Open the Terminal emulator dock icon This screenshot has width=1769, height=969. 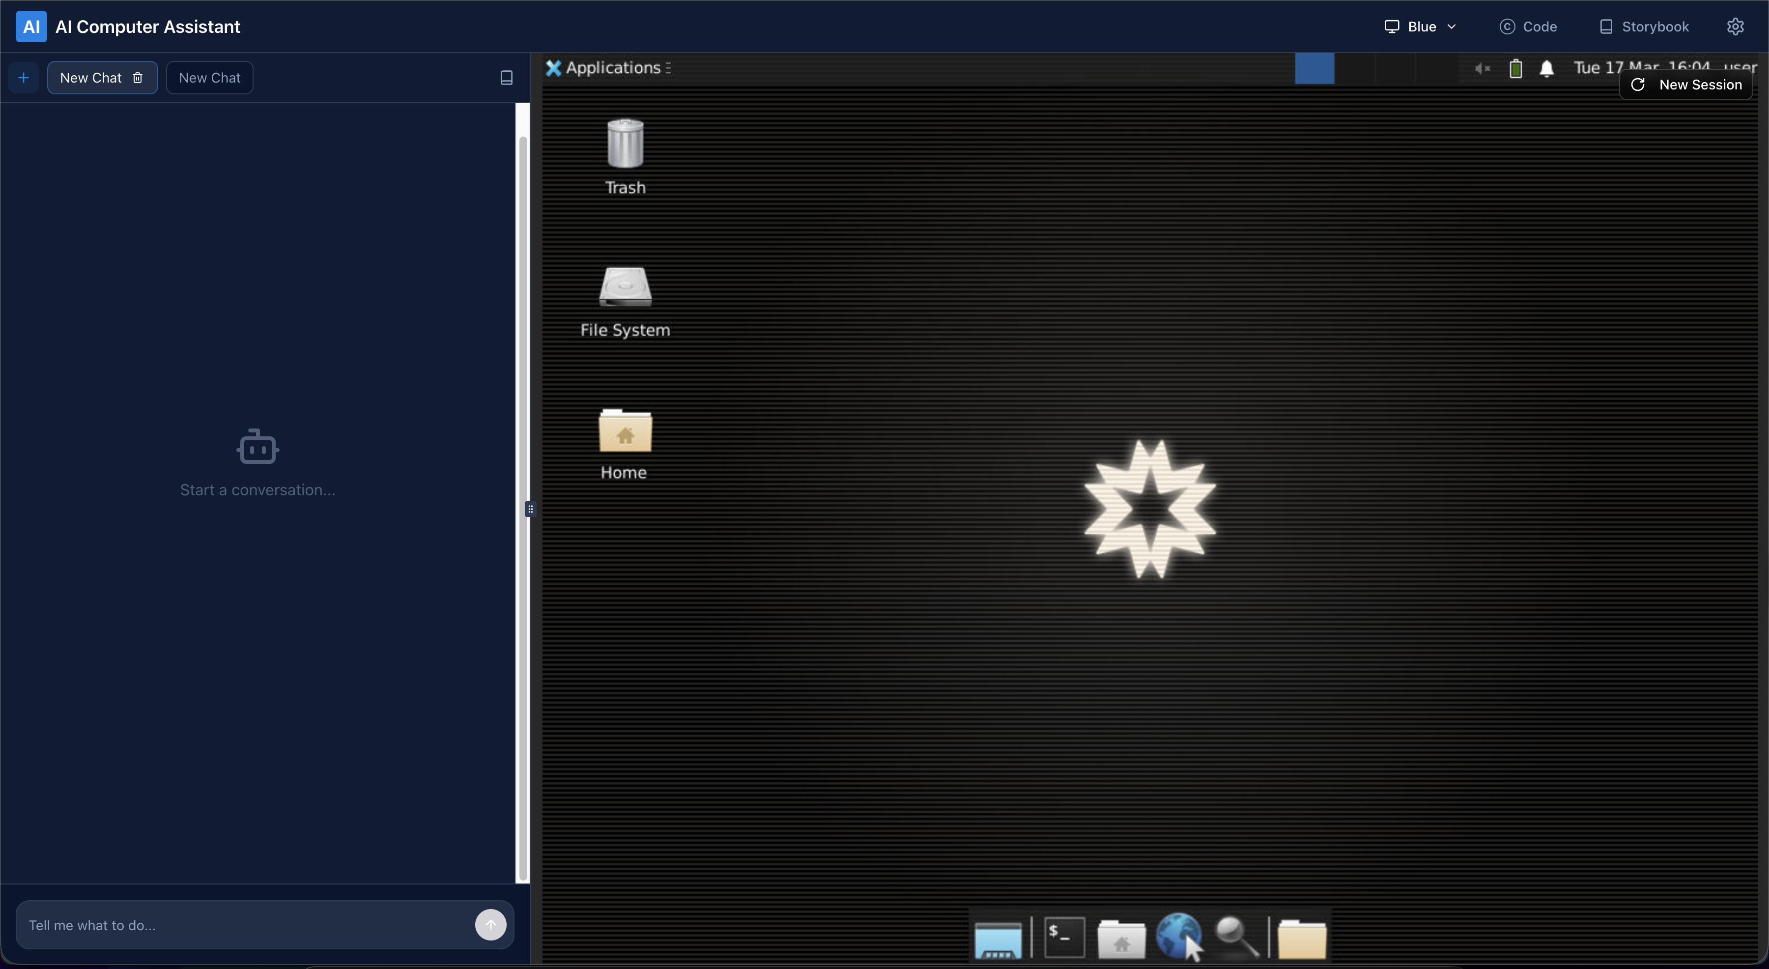[x=1064, y=937]
